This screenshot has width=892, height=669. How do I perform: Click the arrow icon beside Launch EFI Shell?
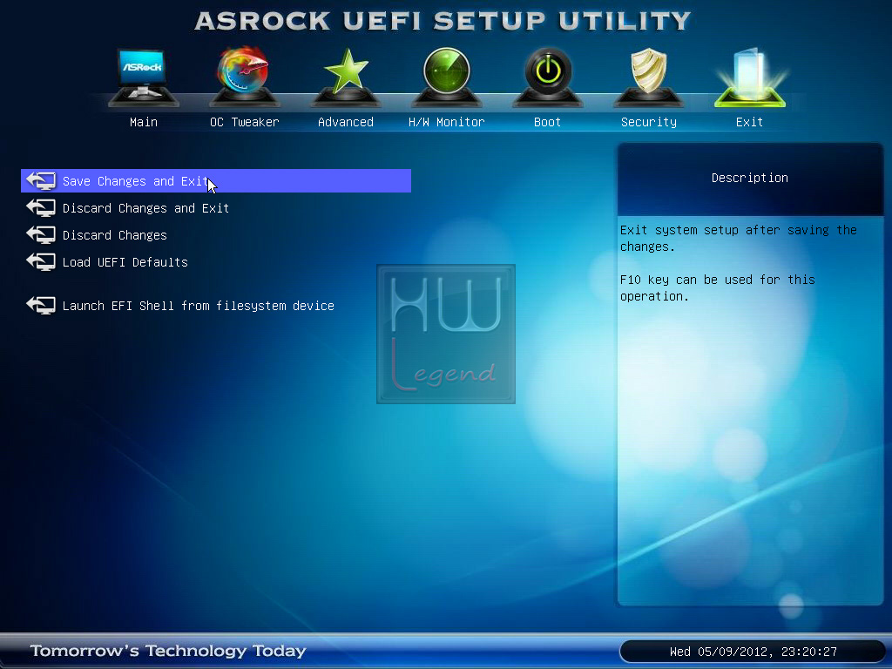point(41,305)
